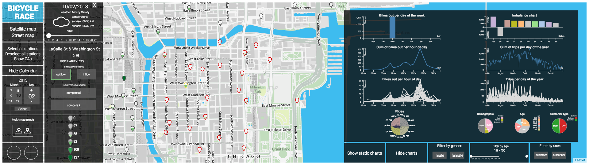Select month 8 in the calendar
The width and height of the screenshot is (589, 165).
(x=18, y=90)
